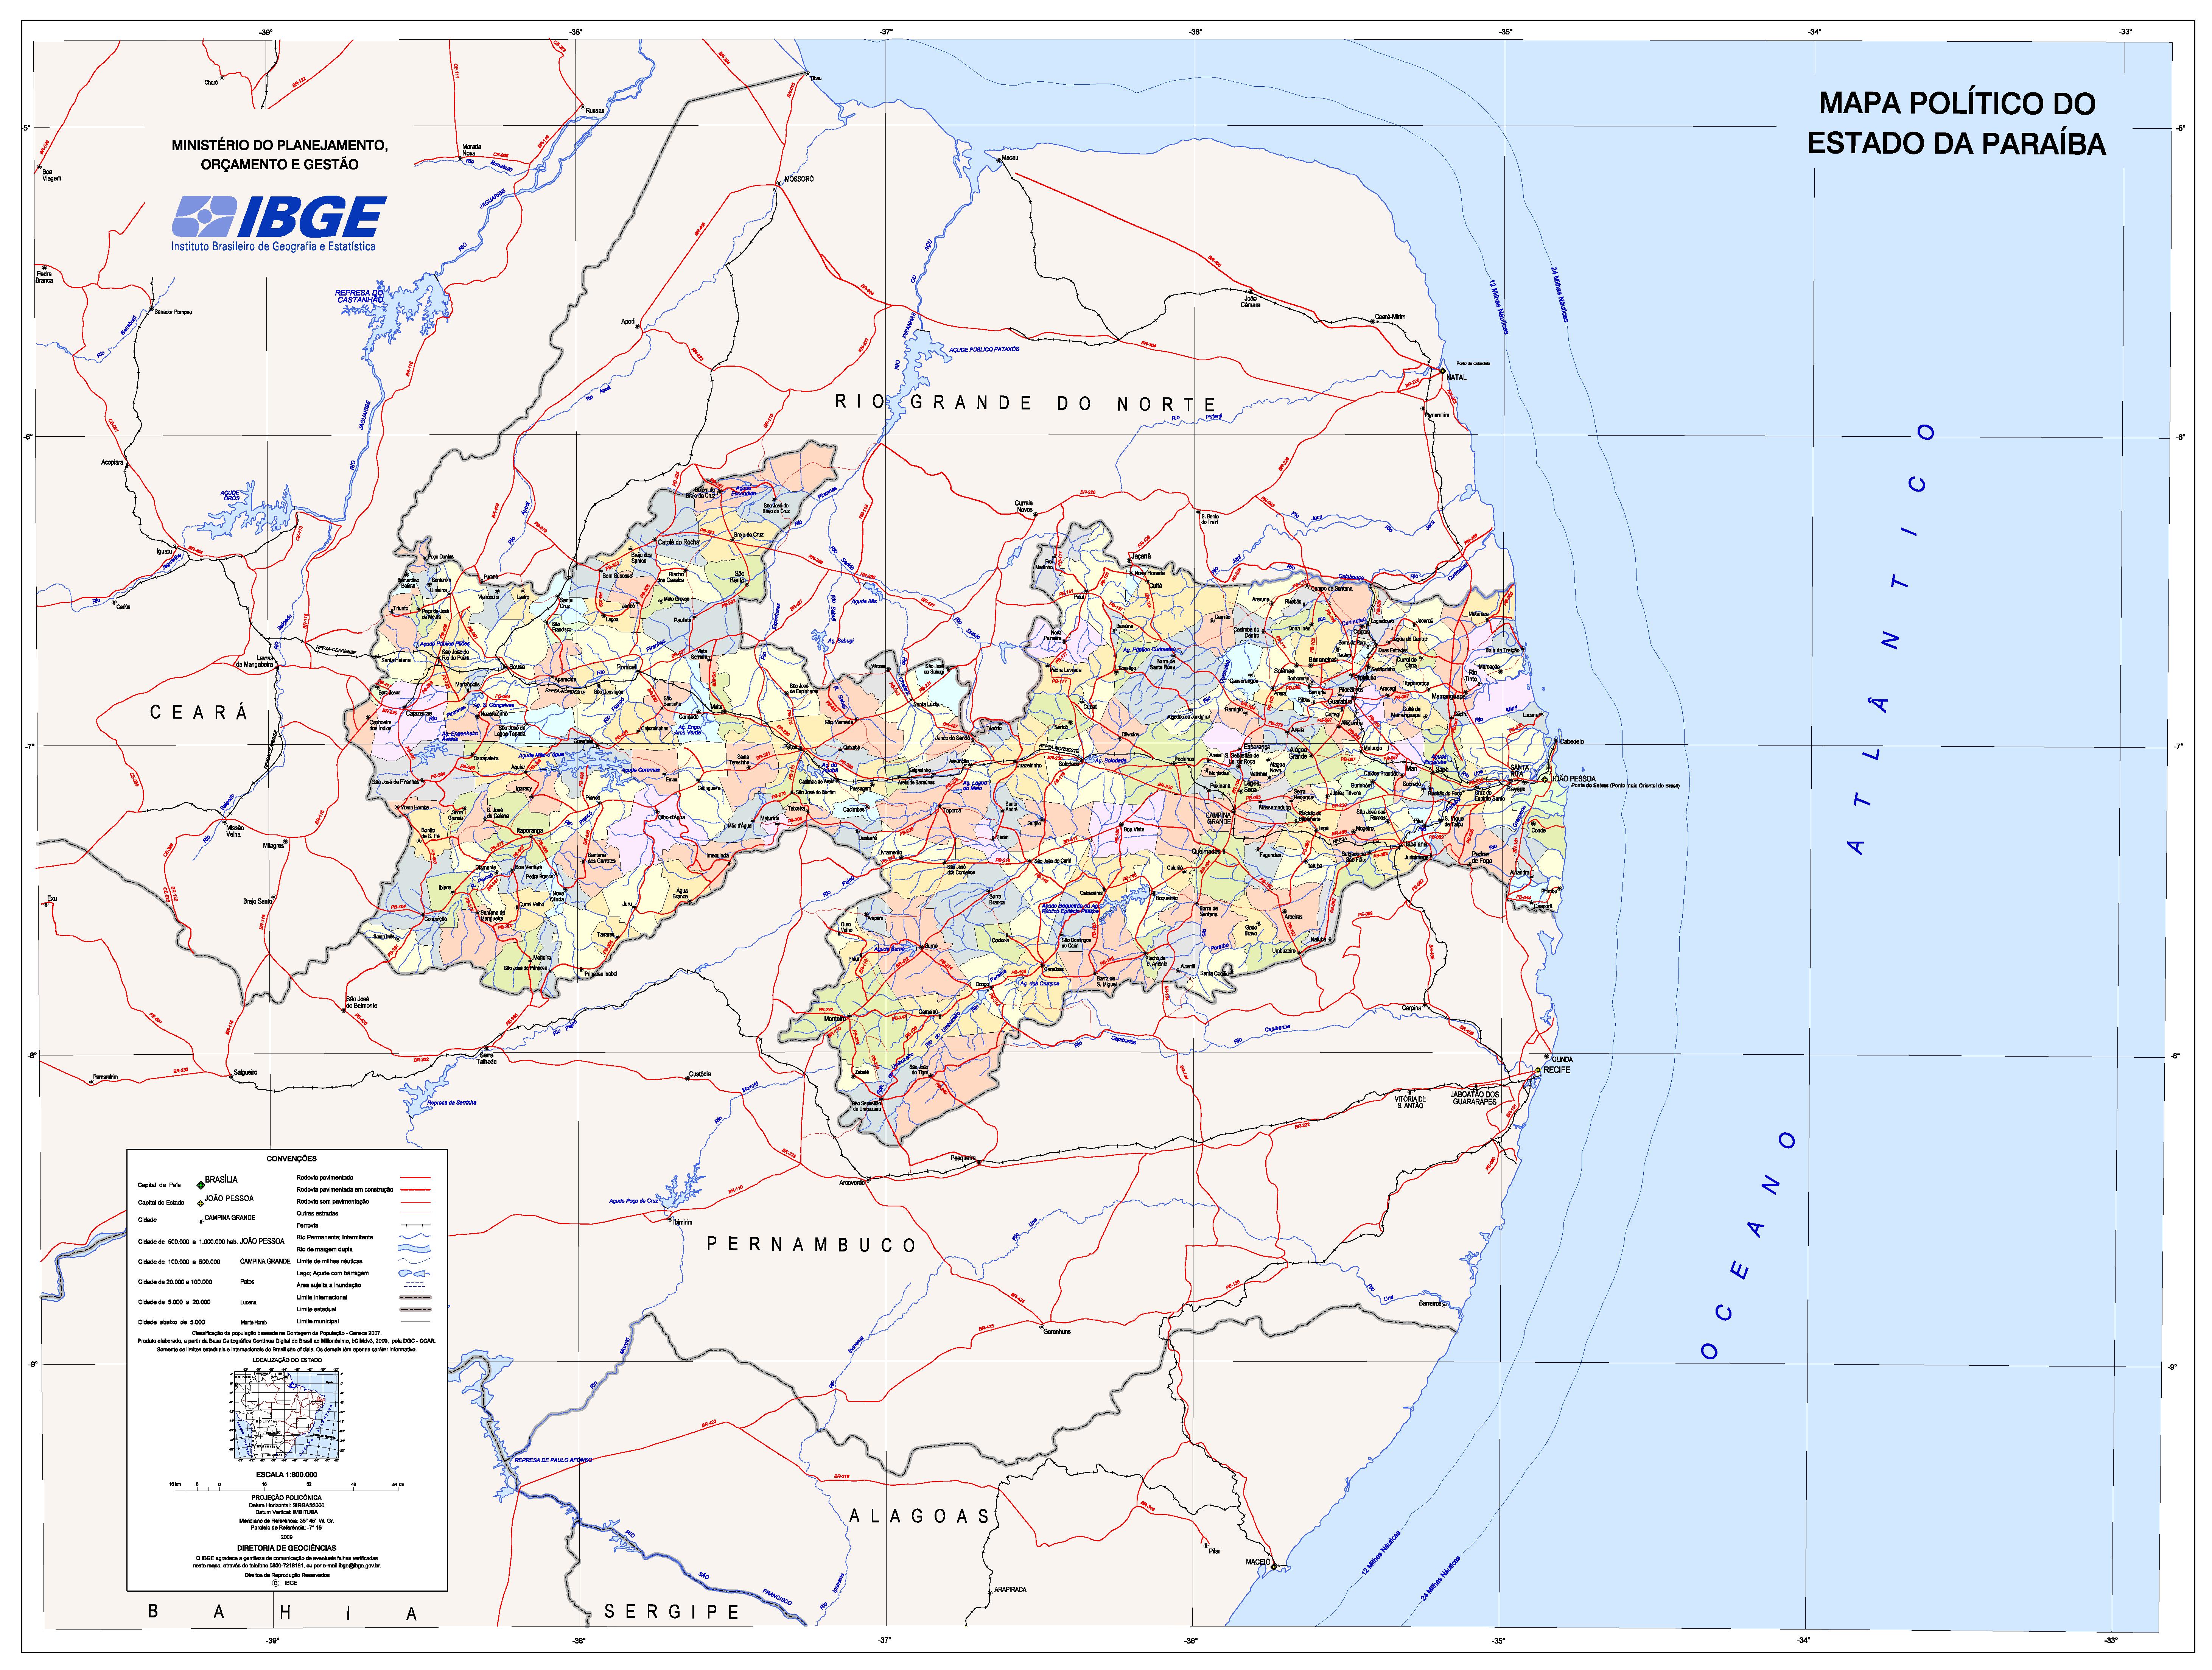
Task: Click the Represa do Castanhão label
Action: 360,297
